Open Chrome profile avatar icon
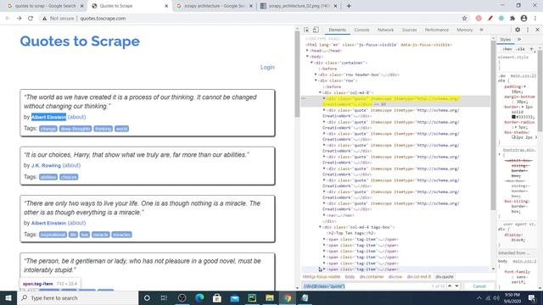543x305 pixels. tap(524, 19)
